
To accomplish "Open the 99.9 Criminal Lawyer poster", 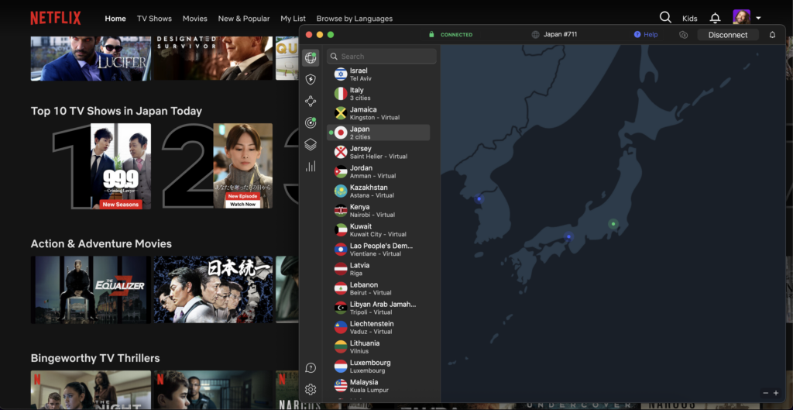I will coord(120,166).
